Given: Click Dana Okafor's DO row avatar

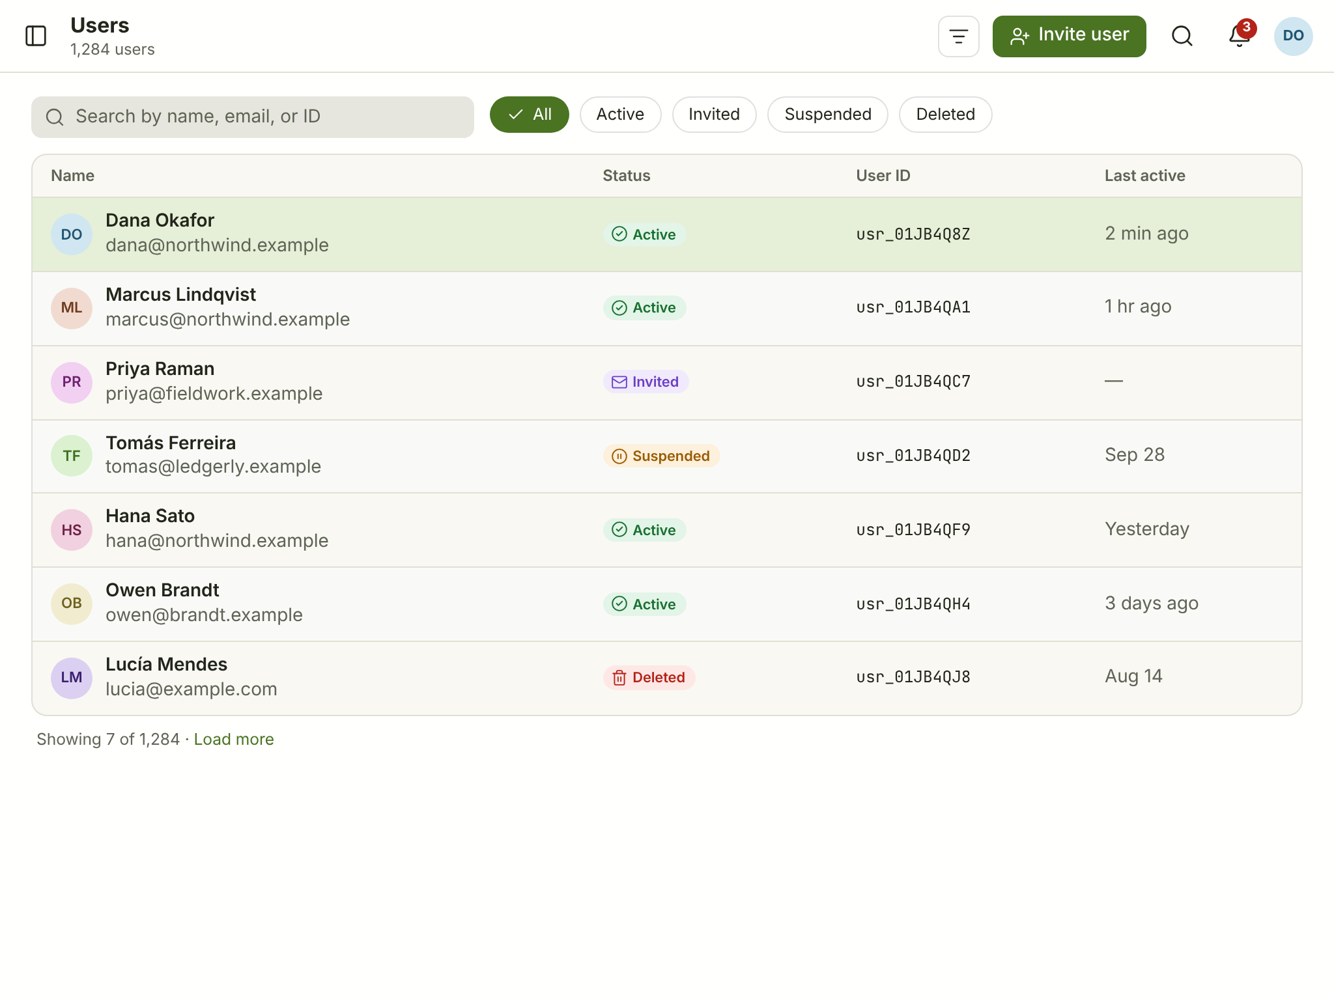Looking at the screenshot, I should [72, 234].
